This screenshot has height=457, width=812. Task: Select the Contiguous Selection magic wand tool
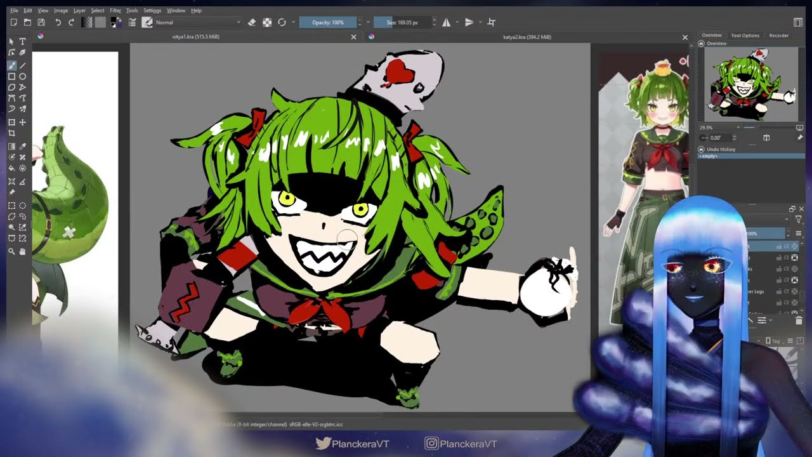pos(11,227)
